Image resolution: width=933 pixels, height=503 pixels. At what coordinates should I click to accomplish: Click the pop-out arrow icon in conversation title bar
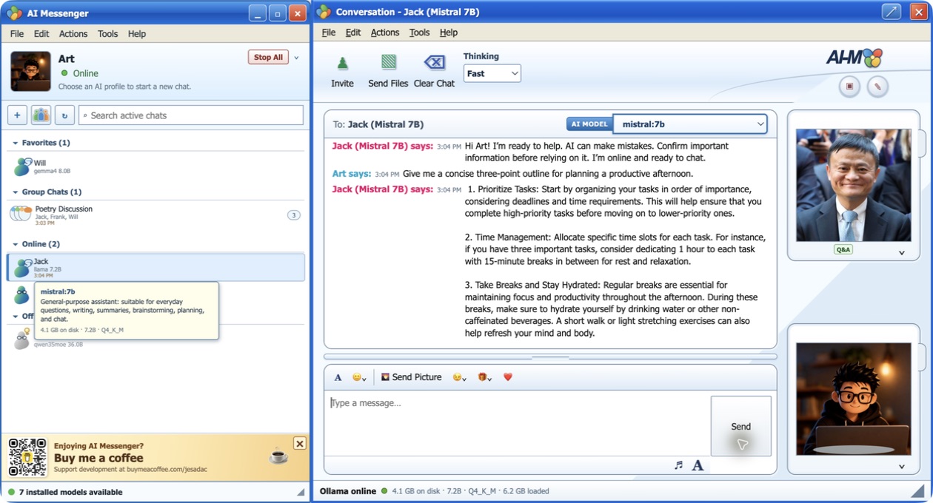891,12
